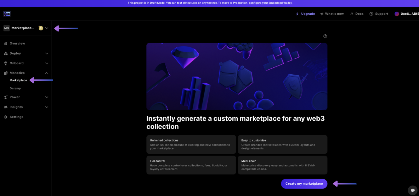Collapse the Monetize section

(47, 73)
